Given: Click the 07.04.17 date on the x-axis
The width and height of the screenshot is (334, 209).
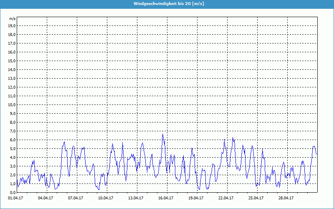Looking at the screenshot, I should [x=77, y=198].
